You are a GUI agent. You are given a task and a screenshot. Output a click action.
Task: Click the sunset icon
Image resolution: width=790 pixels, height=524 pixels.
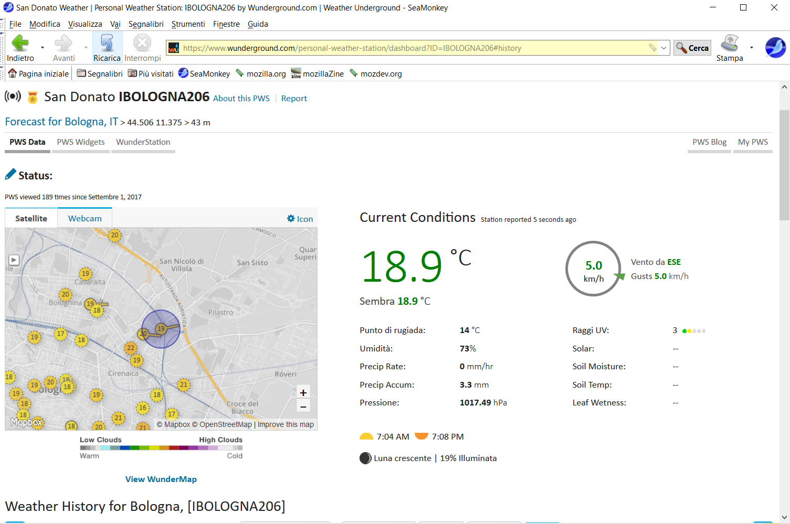(x=422, y=436)
